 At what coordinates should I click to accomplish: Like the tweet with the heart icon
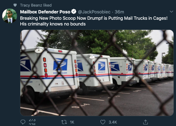pos(103,122)
